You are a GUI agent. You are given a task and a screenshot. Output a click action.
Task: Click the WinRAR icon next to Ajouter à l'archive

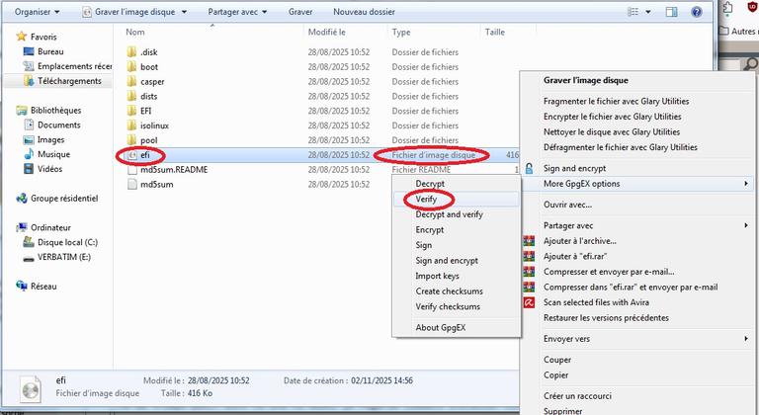click(530, 241)
